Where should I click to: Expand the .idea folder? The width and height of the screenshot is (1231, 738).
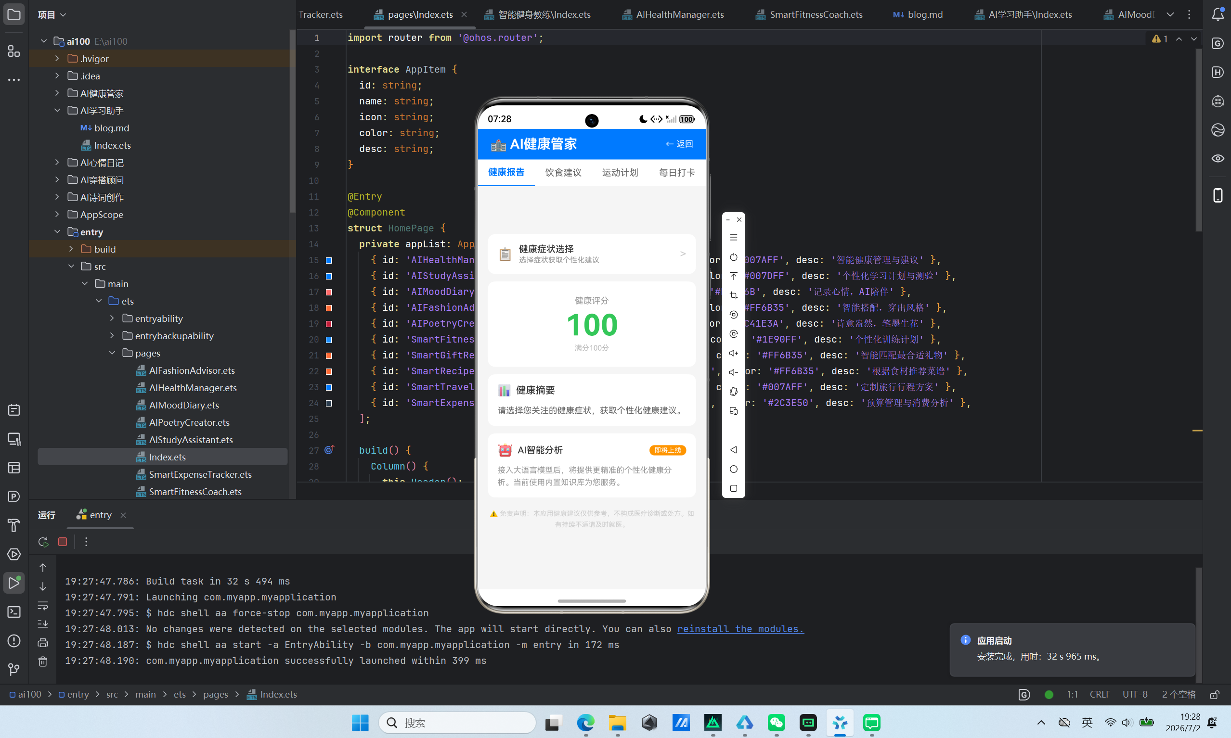click(57, 76)
